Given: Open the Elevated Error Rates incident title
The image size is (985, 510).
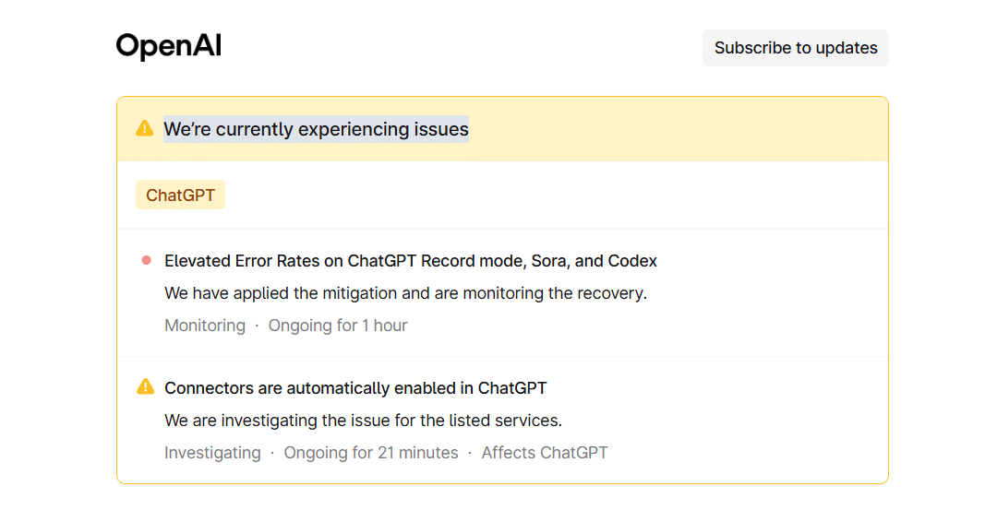Looking at the screenshot, I should [410, 261].
